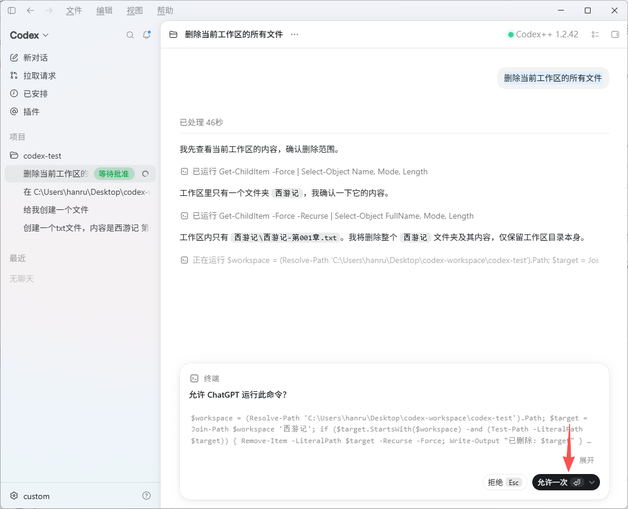Viewport: 628px width, 509px height.
Task: Open the help question mark icon
Action: click(146, 496)
